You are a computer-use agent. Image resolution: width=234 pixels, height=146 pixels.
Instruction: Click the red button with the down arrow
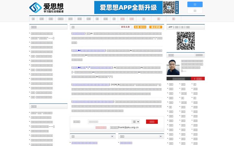click(198, 79)
